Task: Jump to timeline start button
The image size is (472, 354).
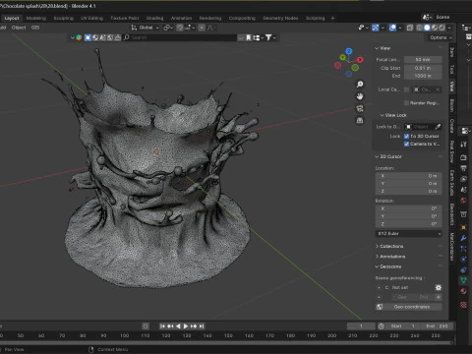Action: point(162,326)
